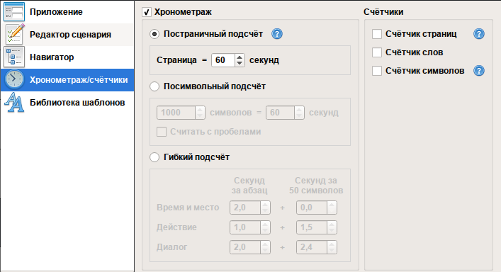Click Время и место per-paragraph spinner arrows

(x=265, y=208)
